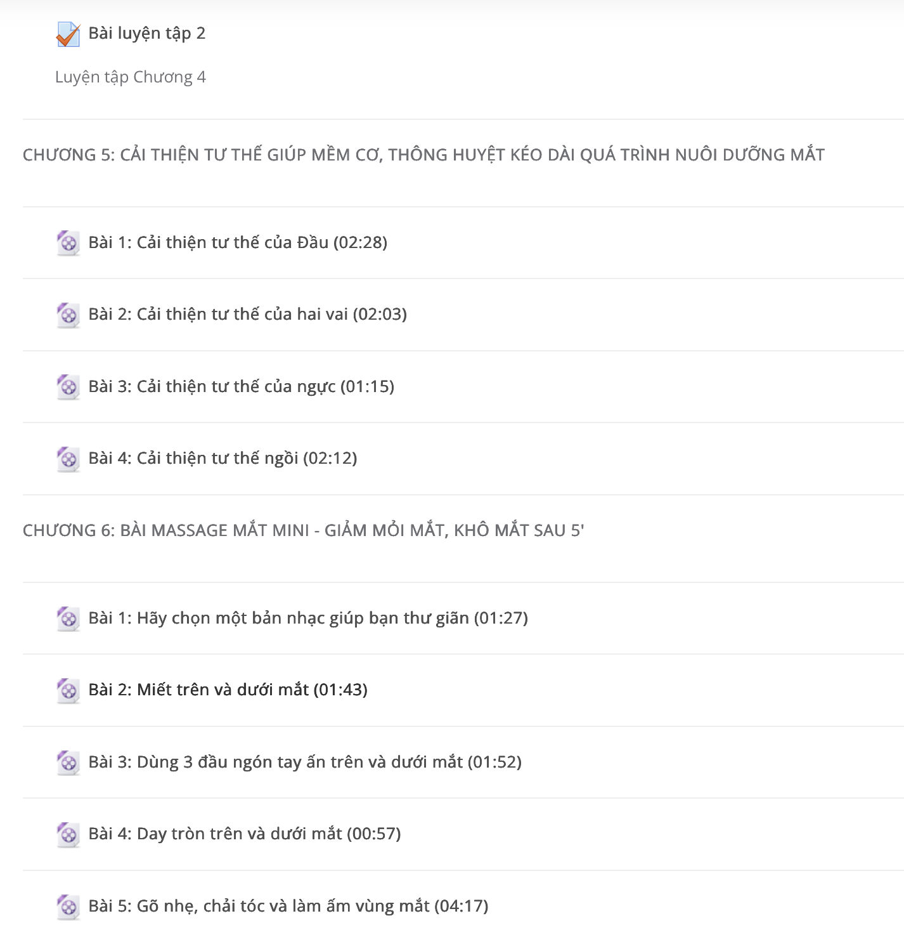Select the Chương 6 Bài massage mắt mini heading
The image size is (904, 930).
point(303,530)
